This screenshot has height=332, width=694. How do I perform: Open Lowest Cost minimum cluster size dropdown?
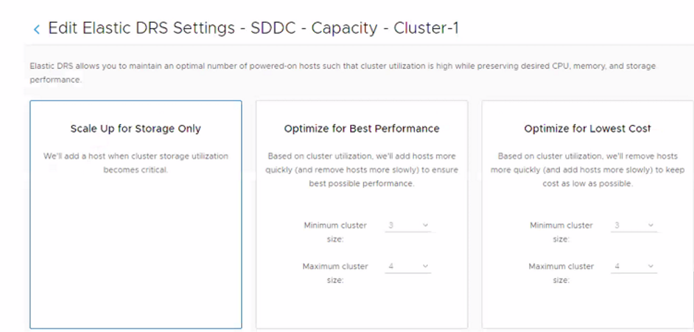(634, 225)
